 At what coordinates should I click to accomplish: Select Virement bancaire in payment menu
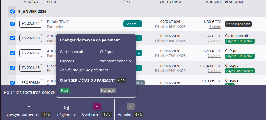116,61
